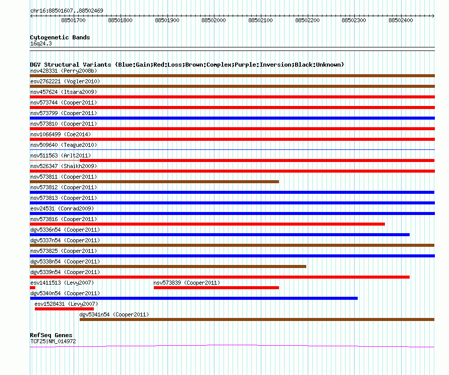Select the red esv1528431 (Levy2007) bar
Viewport: 449px width, 375px height.
[64, 309]
